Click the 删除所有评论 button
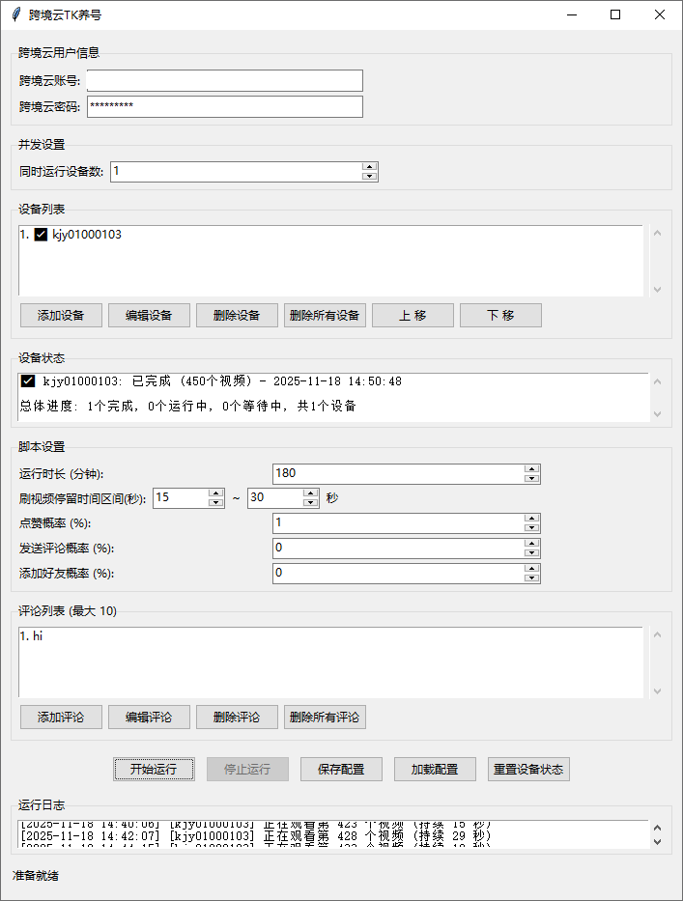683x901 pixels. [x=325, y=718]
